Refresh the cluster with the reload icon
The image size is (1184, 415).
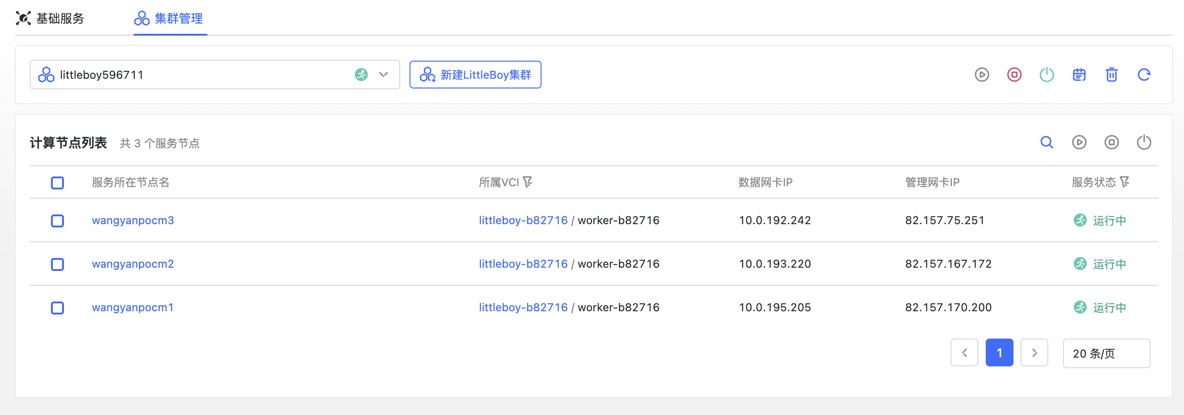coord(1144,75)
